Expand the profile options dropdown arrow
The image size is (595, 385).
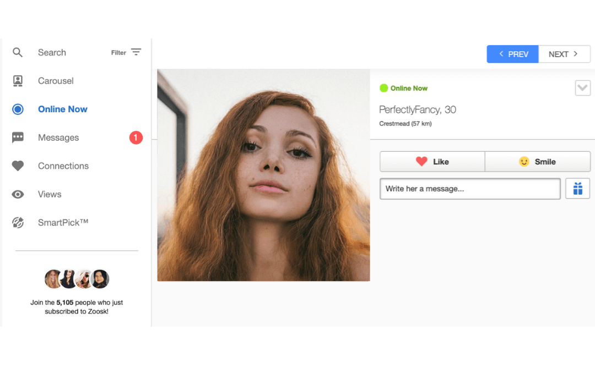tap(582, 88)
